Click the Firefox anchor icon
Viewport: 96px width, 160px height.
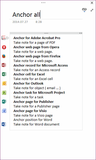click(4, 56)
